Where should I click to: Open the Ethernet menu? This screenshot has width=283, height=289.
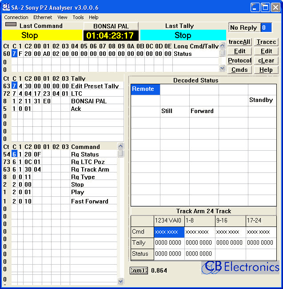coord(43,17)
